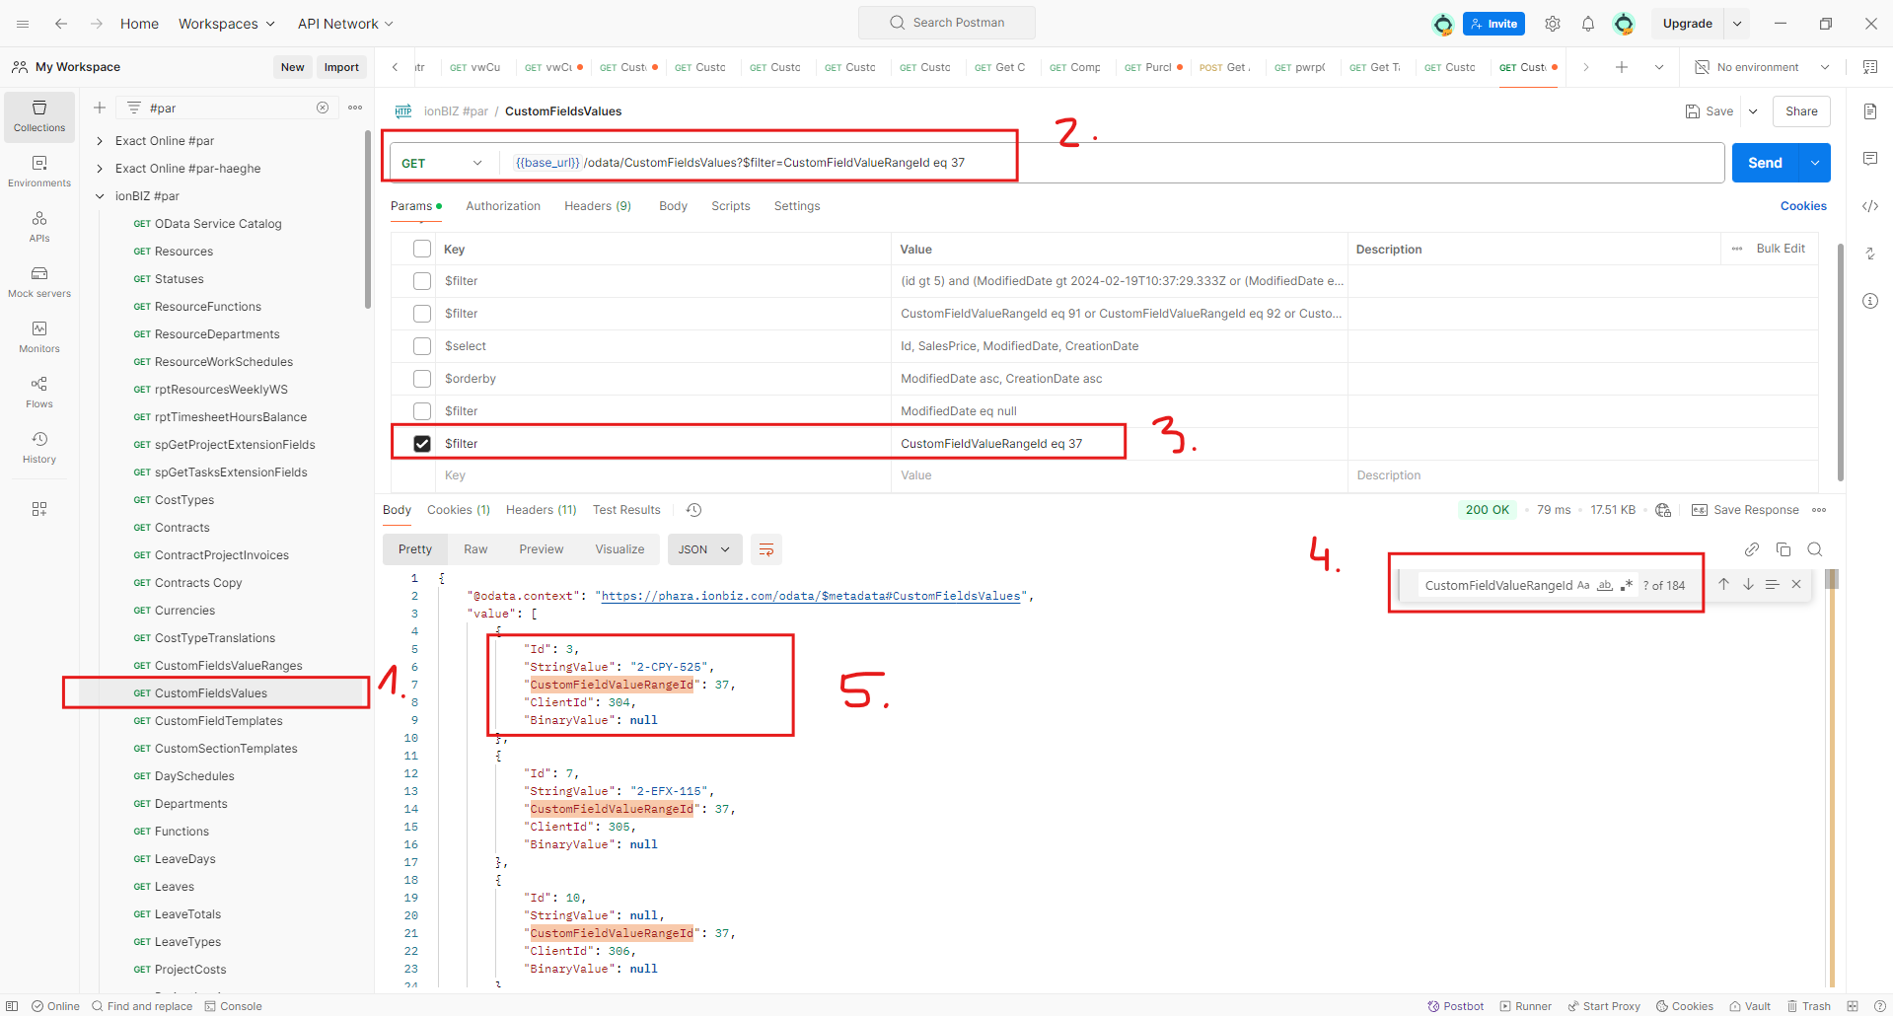The width and height of the screenshot is (1893, 1016).
Task: Copy response link with the chain icon
Action: coord(1752,549)
